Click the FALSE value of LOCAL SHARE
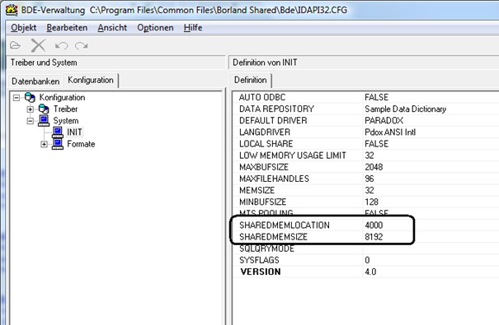 click(x=376, y=144)
